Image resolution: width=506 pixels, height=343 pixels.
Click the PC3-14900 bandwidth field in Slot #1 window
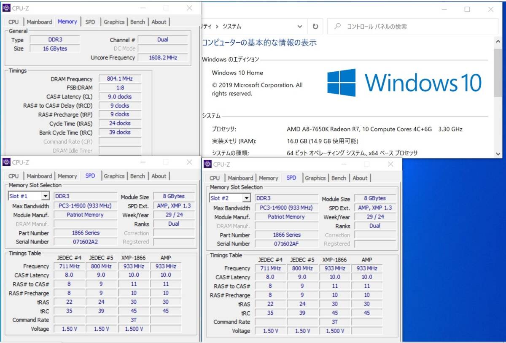pyautogui.click(x=85, y=206)
